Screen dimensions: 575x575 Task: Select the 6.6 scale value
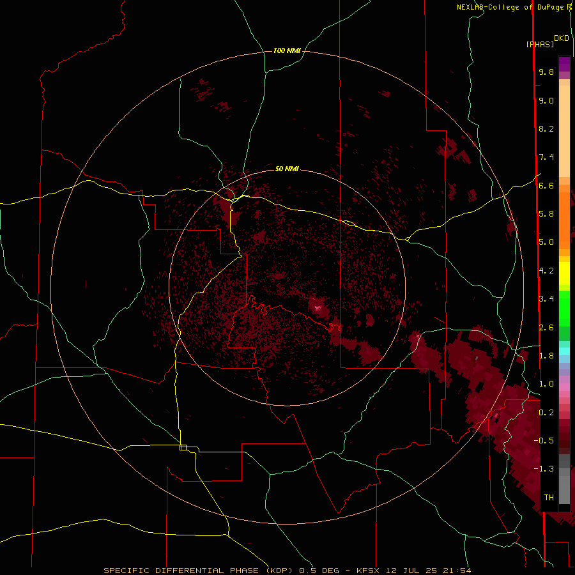pos(546,185)
